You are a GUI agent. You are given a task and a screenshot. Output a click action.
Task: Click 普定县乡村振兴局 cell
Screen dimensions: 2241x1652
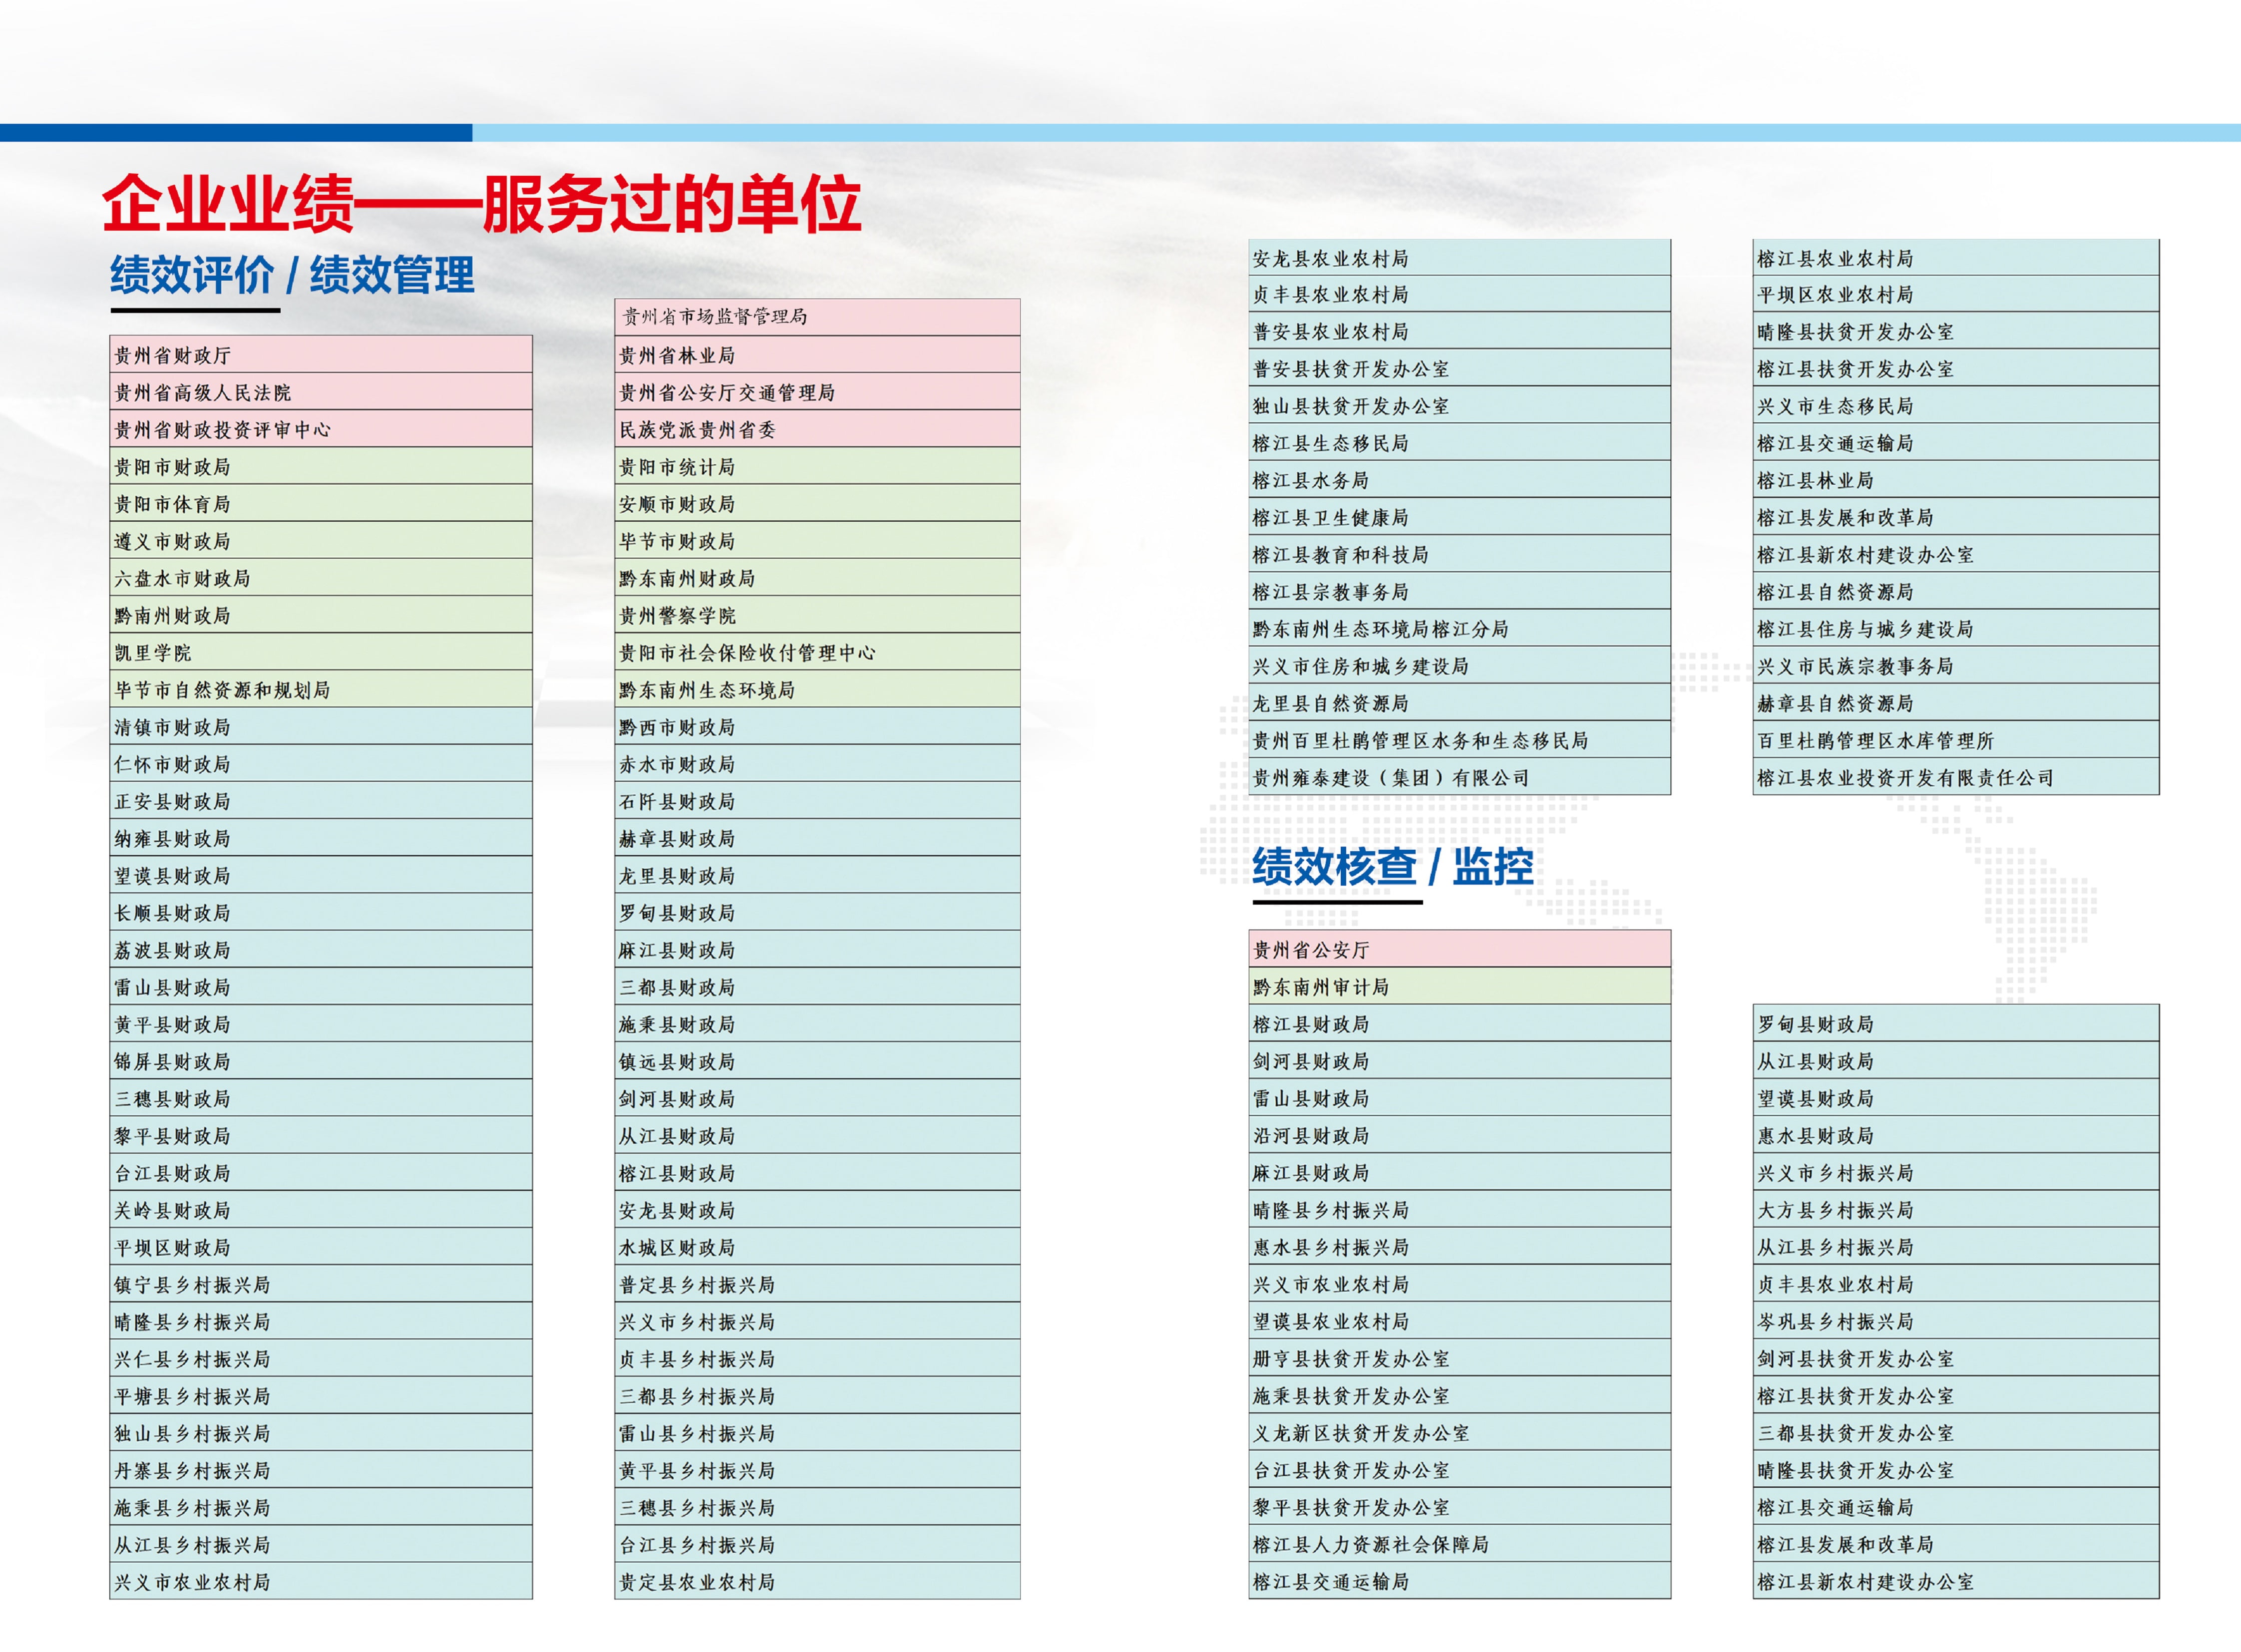click(x=817, y=1284)
